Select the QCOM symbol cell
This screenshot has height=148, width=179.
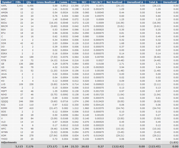click(4, 98)
